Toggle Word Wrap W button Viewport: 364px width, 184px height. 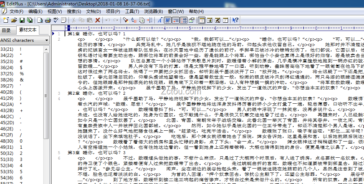(x=168, y=20)
